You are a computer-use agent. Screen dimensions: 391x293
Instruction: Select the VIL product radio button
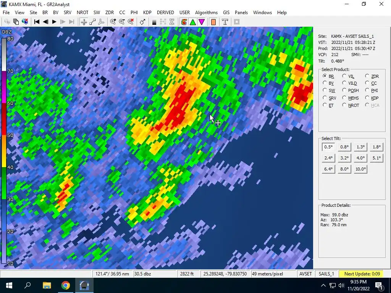(344, 76)
